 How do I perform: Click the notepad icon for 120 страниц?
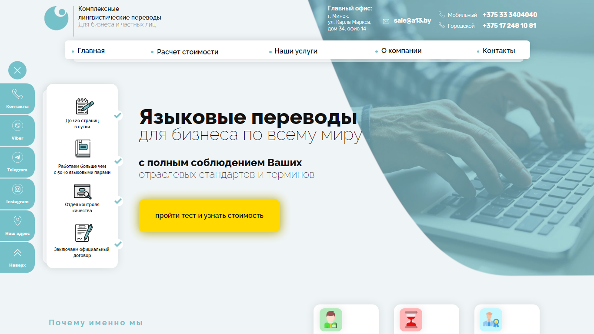[x=84, y=107]
